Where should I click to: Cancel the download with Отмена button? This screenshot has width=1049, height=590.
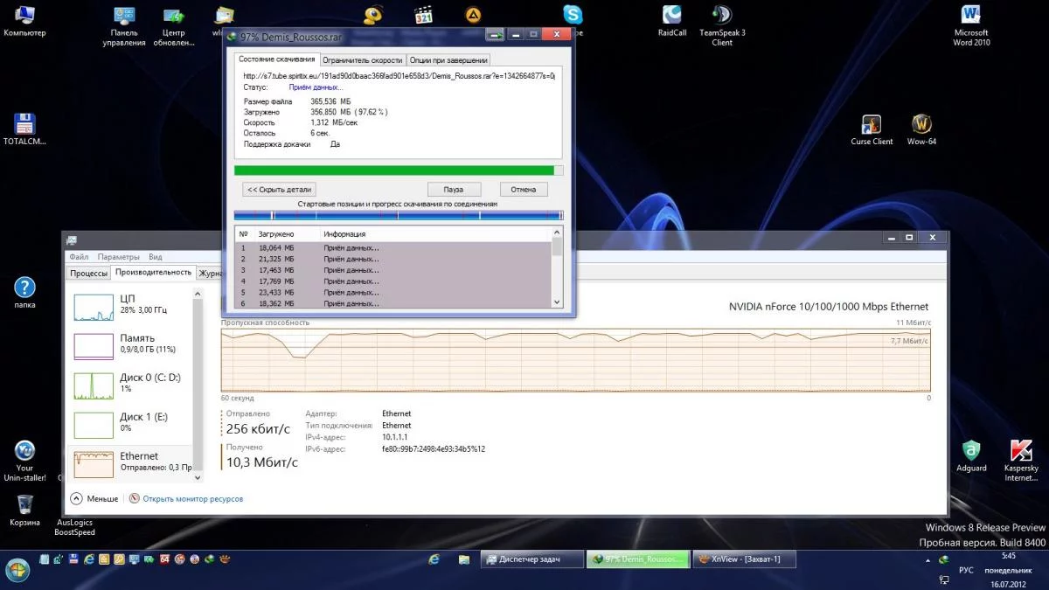click(523, 190)
